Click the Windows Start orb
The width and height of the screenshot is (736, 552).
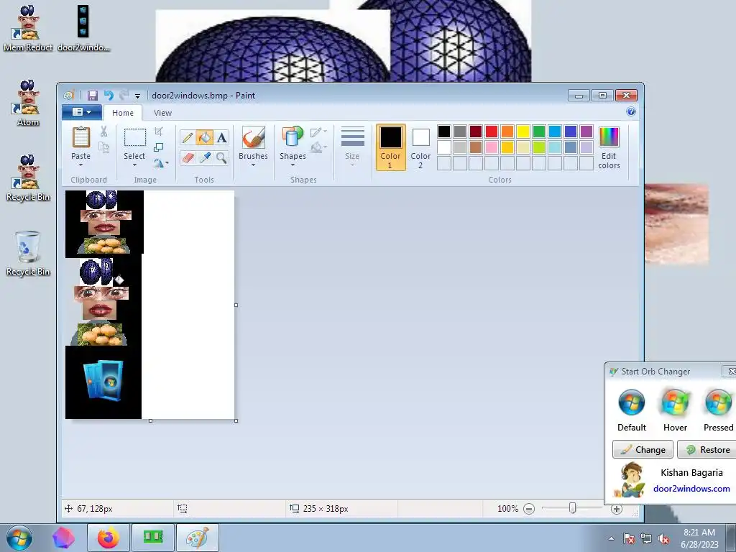point(19,538)
